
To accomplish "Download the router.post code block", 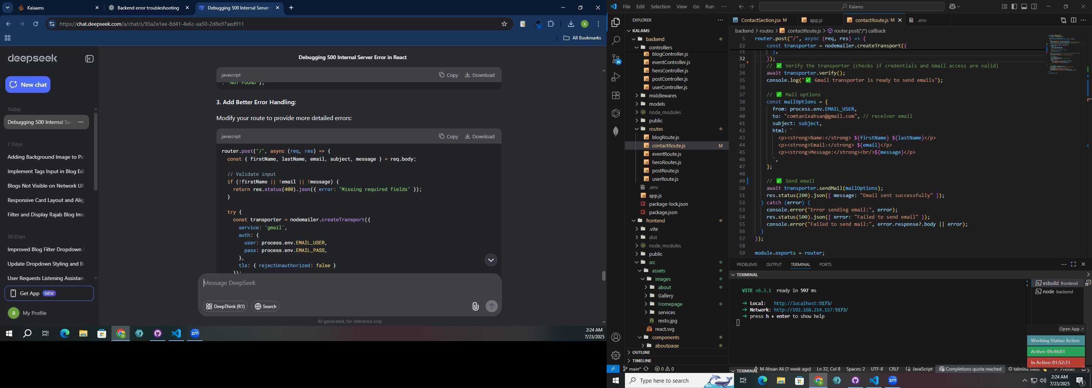I will (480, 136).
